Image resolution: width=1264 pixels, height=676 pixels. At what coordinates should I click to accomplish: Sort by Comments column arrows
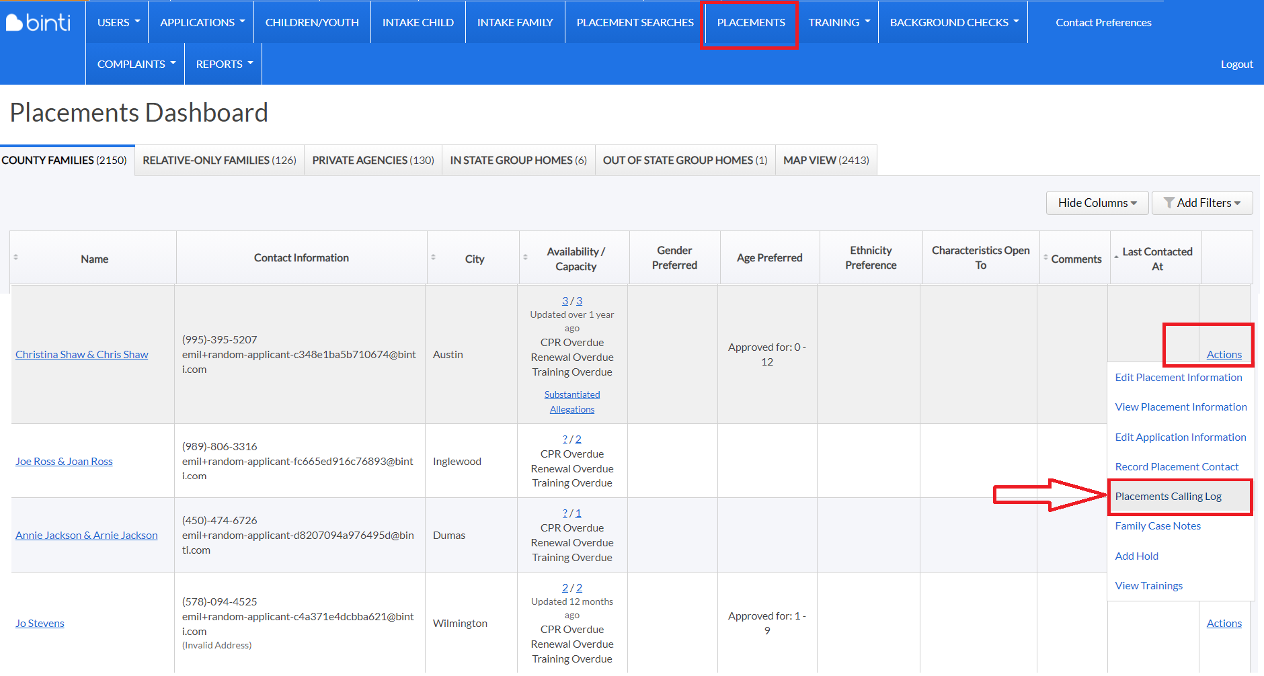pos(1045,257)
